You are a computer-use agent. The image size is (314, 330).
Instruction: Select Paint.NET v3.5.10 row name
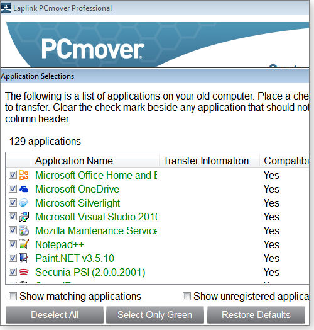[x=75, y=258]
